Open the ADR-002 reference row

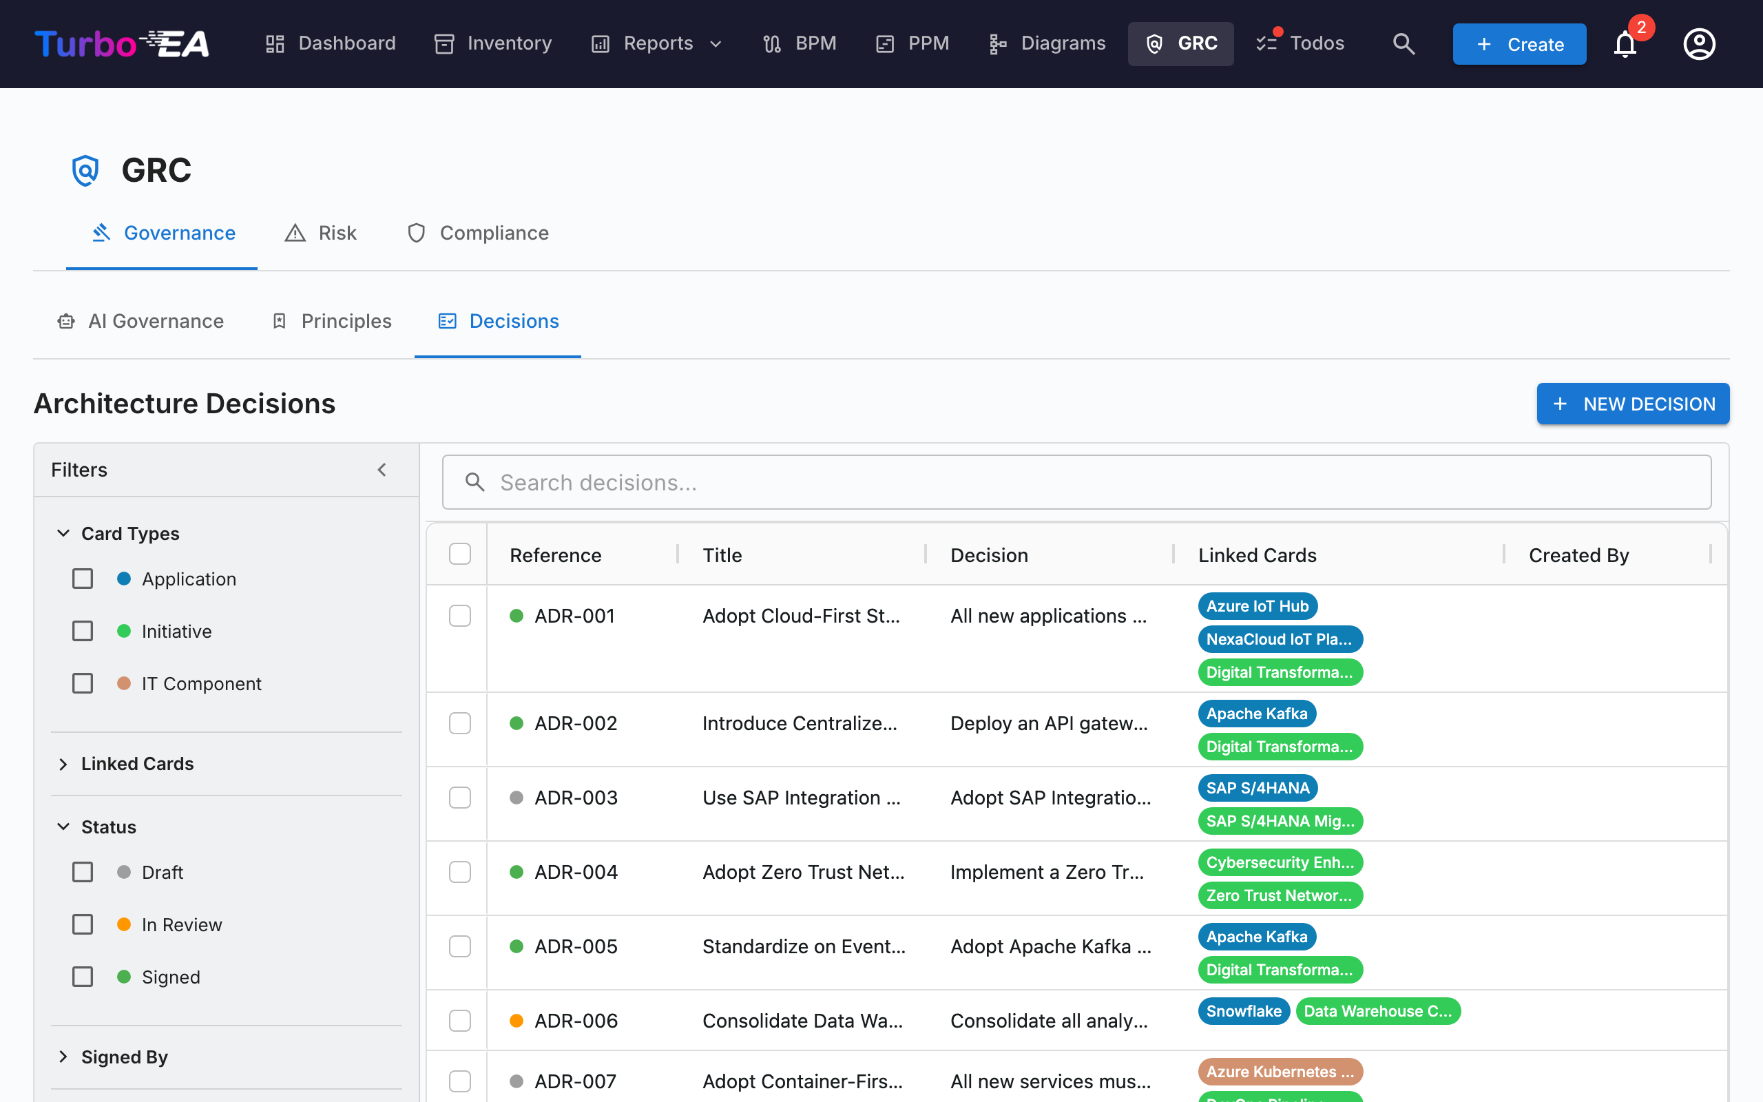click(576, 723)
